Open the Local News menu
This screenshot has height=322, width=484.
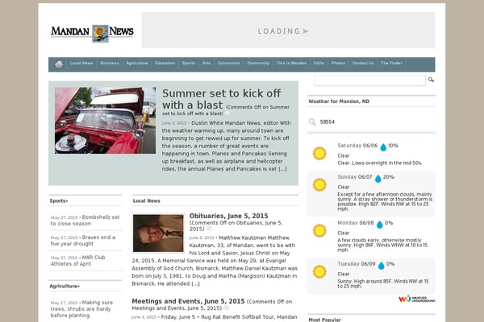(x=81, y=63)
